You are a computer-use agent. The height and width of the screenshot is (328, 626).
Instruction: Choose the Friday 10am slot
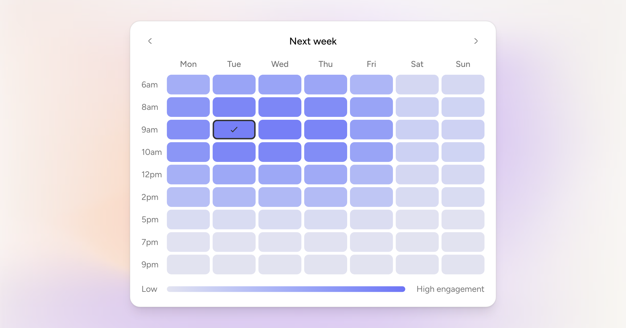pos(371,152)
